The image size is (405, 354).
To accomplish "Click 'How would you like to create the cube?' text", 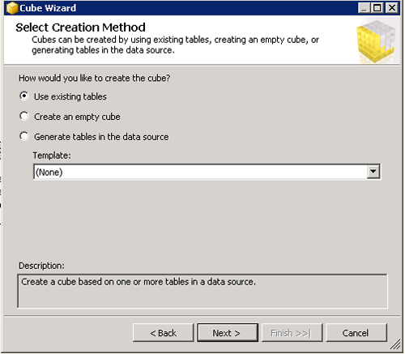I will [95, 78].
